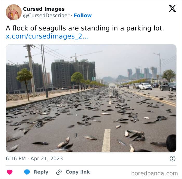Open the Cursed Images profile avatar

tap(14, 12)
